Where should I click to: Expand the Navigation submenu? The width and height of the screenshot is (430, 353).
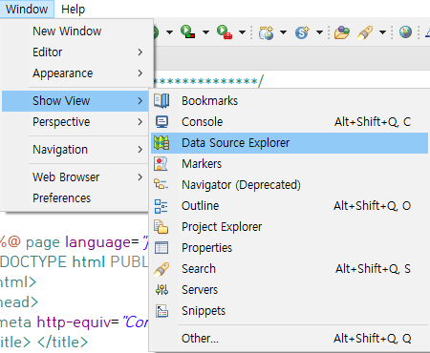tap(75, 150)
